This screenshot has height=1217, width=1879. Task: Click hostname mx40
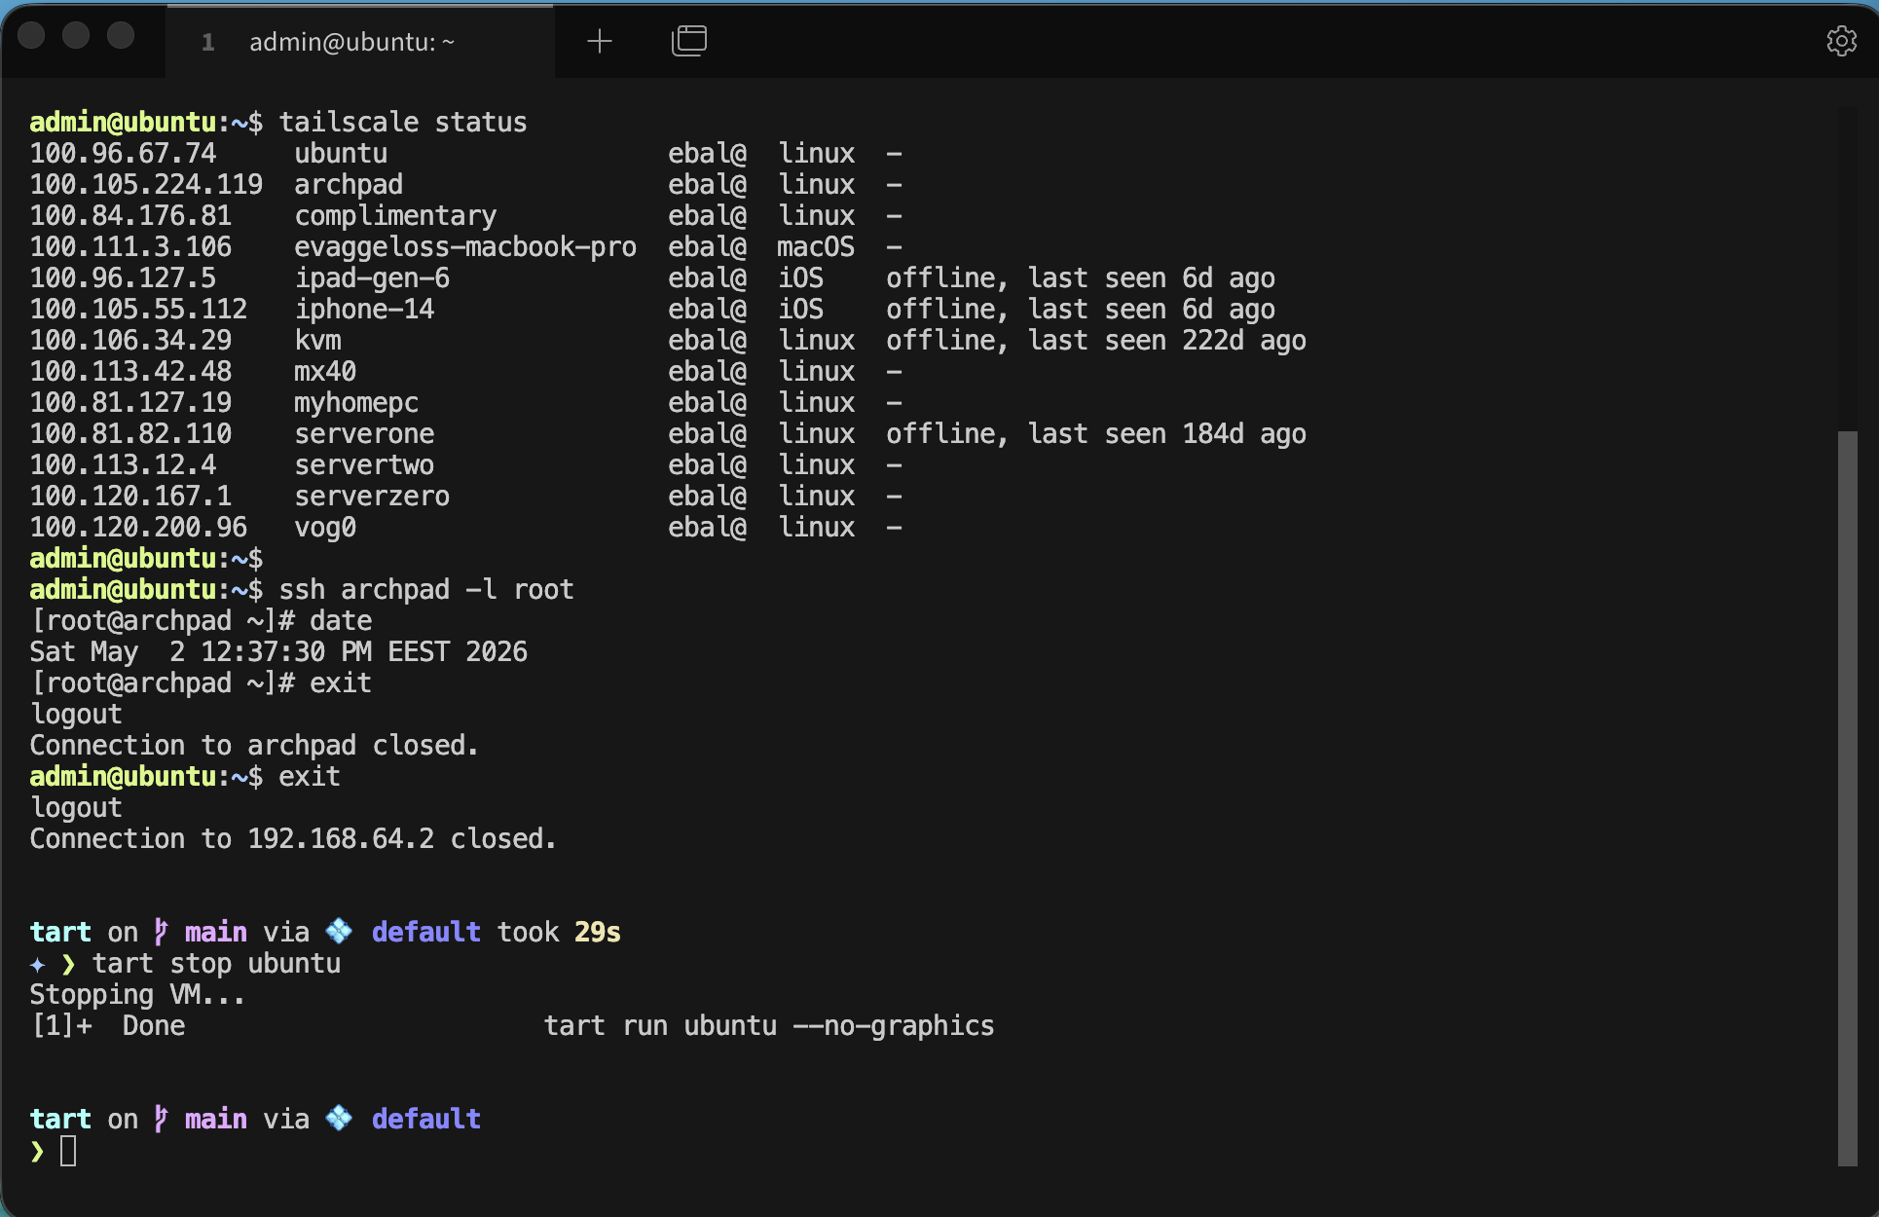pyautogui.click(x=325, y=372)
